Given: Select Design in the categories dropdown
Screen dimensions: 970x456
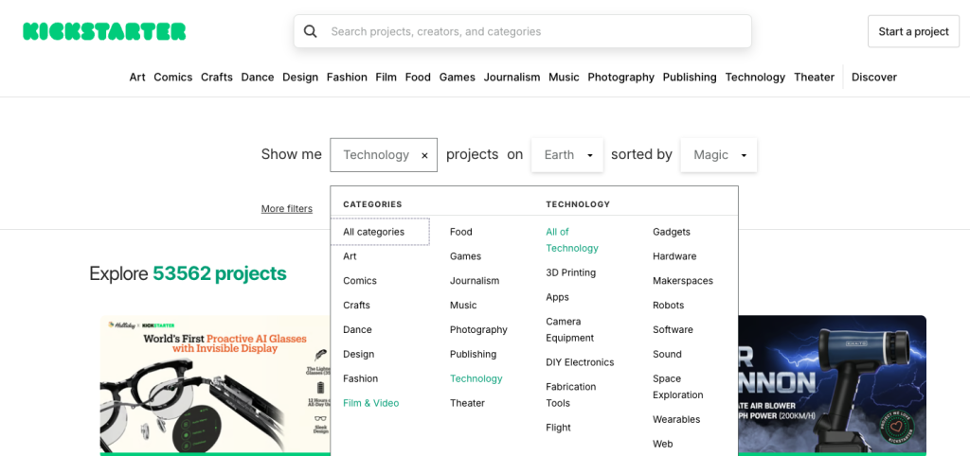Looking at the screenshot, I should pyautogui.click(x=359, y=354).
